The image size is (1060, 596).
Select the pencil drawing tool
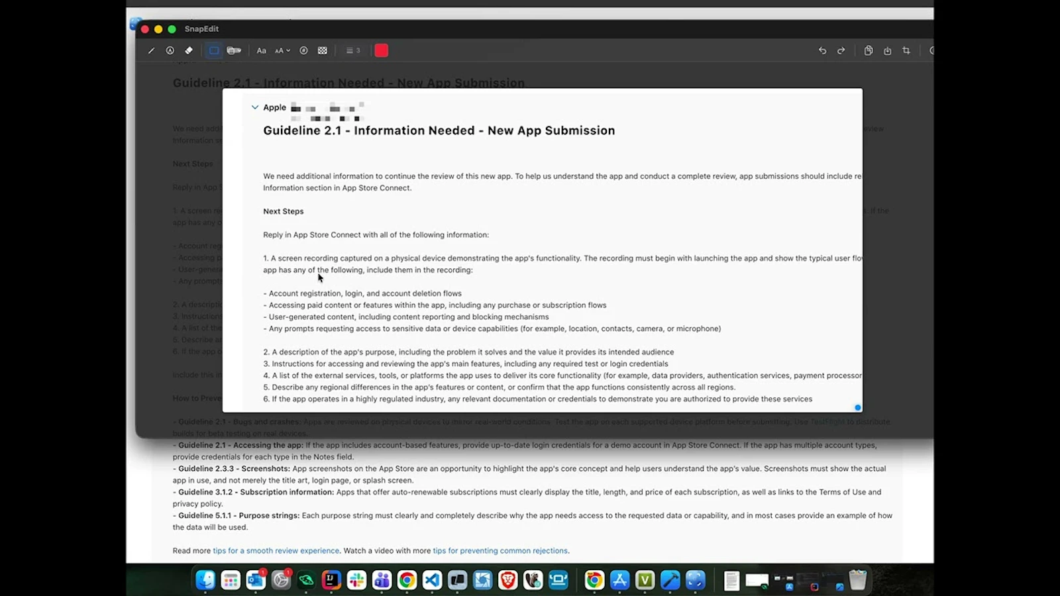point(151,50)
